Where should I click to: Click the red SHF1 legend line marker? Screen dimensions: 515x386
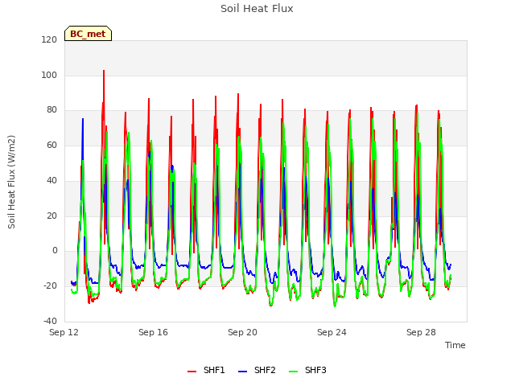click(x=192, y=372)
